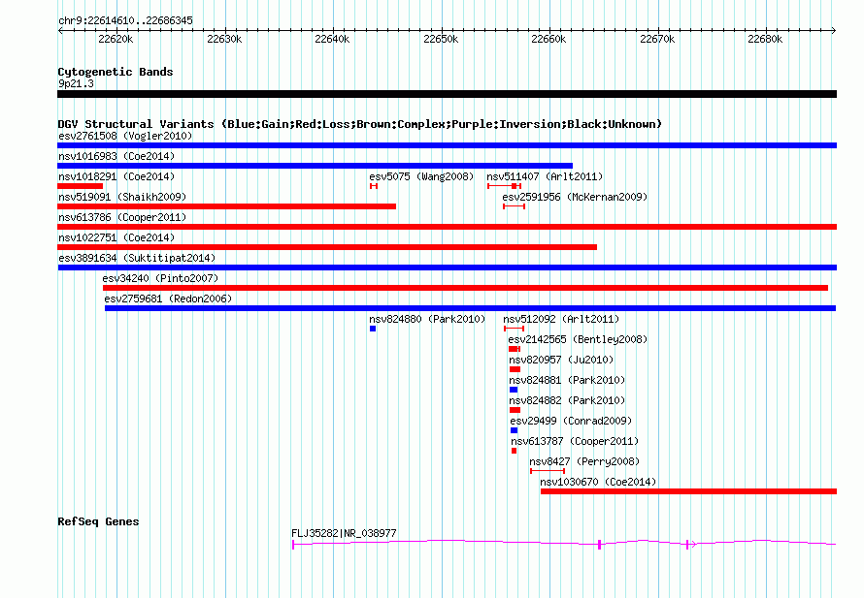Click the nsv1030670 red loss bar
The image size is (864, 598).
point(689,491)
